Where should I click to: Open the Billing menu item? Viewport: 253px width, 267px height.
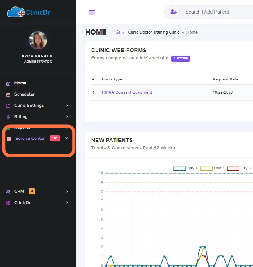pos(21,117)
